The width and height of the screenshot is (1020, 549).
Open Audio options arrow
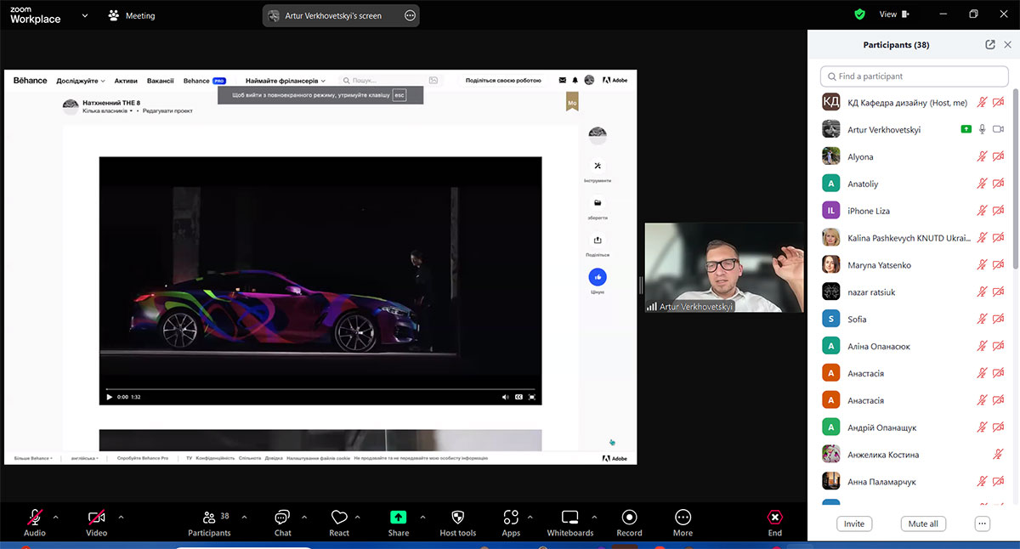pyautogui.click(x=56, y=517)
